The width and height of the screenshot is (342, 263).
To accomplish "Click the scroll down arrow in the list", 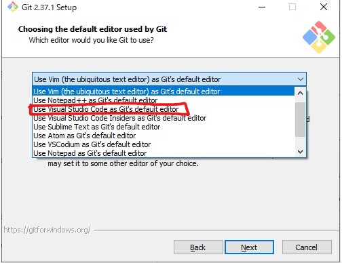I will (300, 152).
